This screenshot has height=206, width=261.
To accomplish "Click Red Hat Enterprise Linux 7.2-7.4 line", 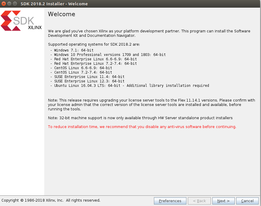I will coord(93,64).
